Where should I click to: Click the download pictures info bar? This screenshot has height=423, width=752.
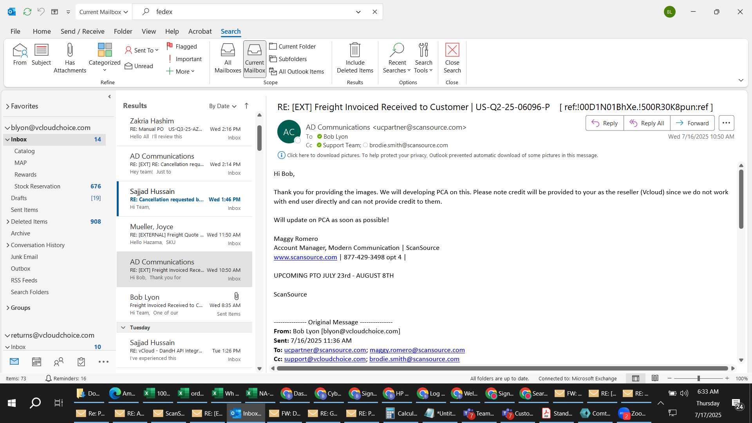(438, 155)
